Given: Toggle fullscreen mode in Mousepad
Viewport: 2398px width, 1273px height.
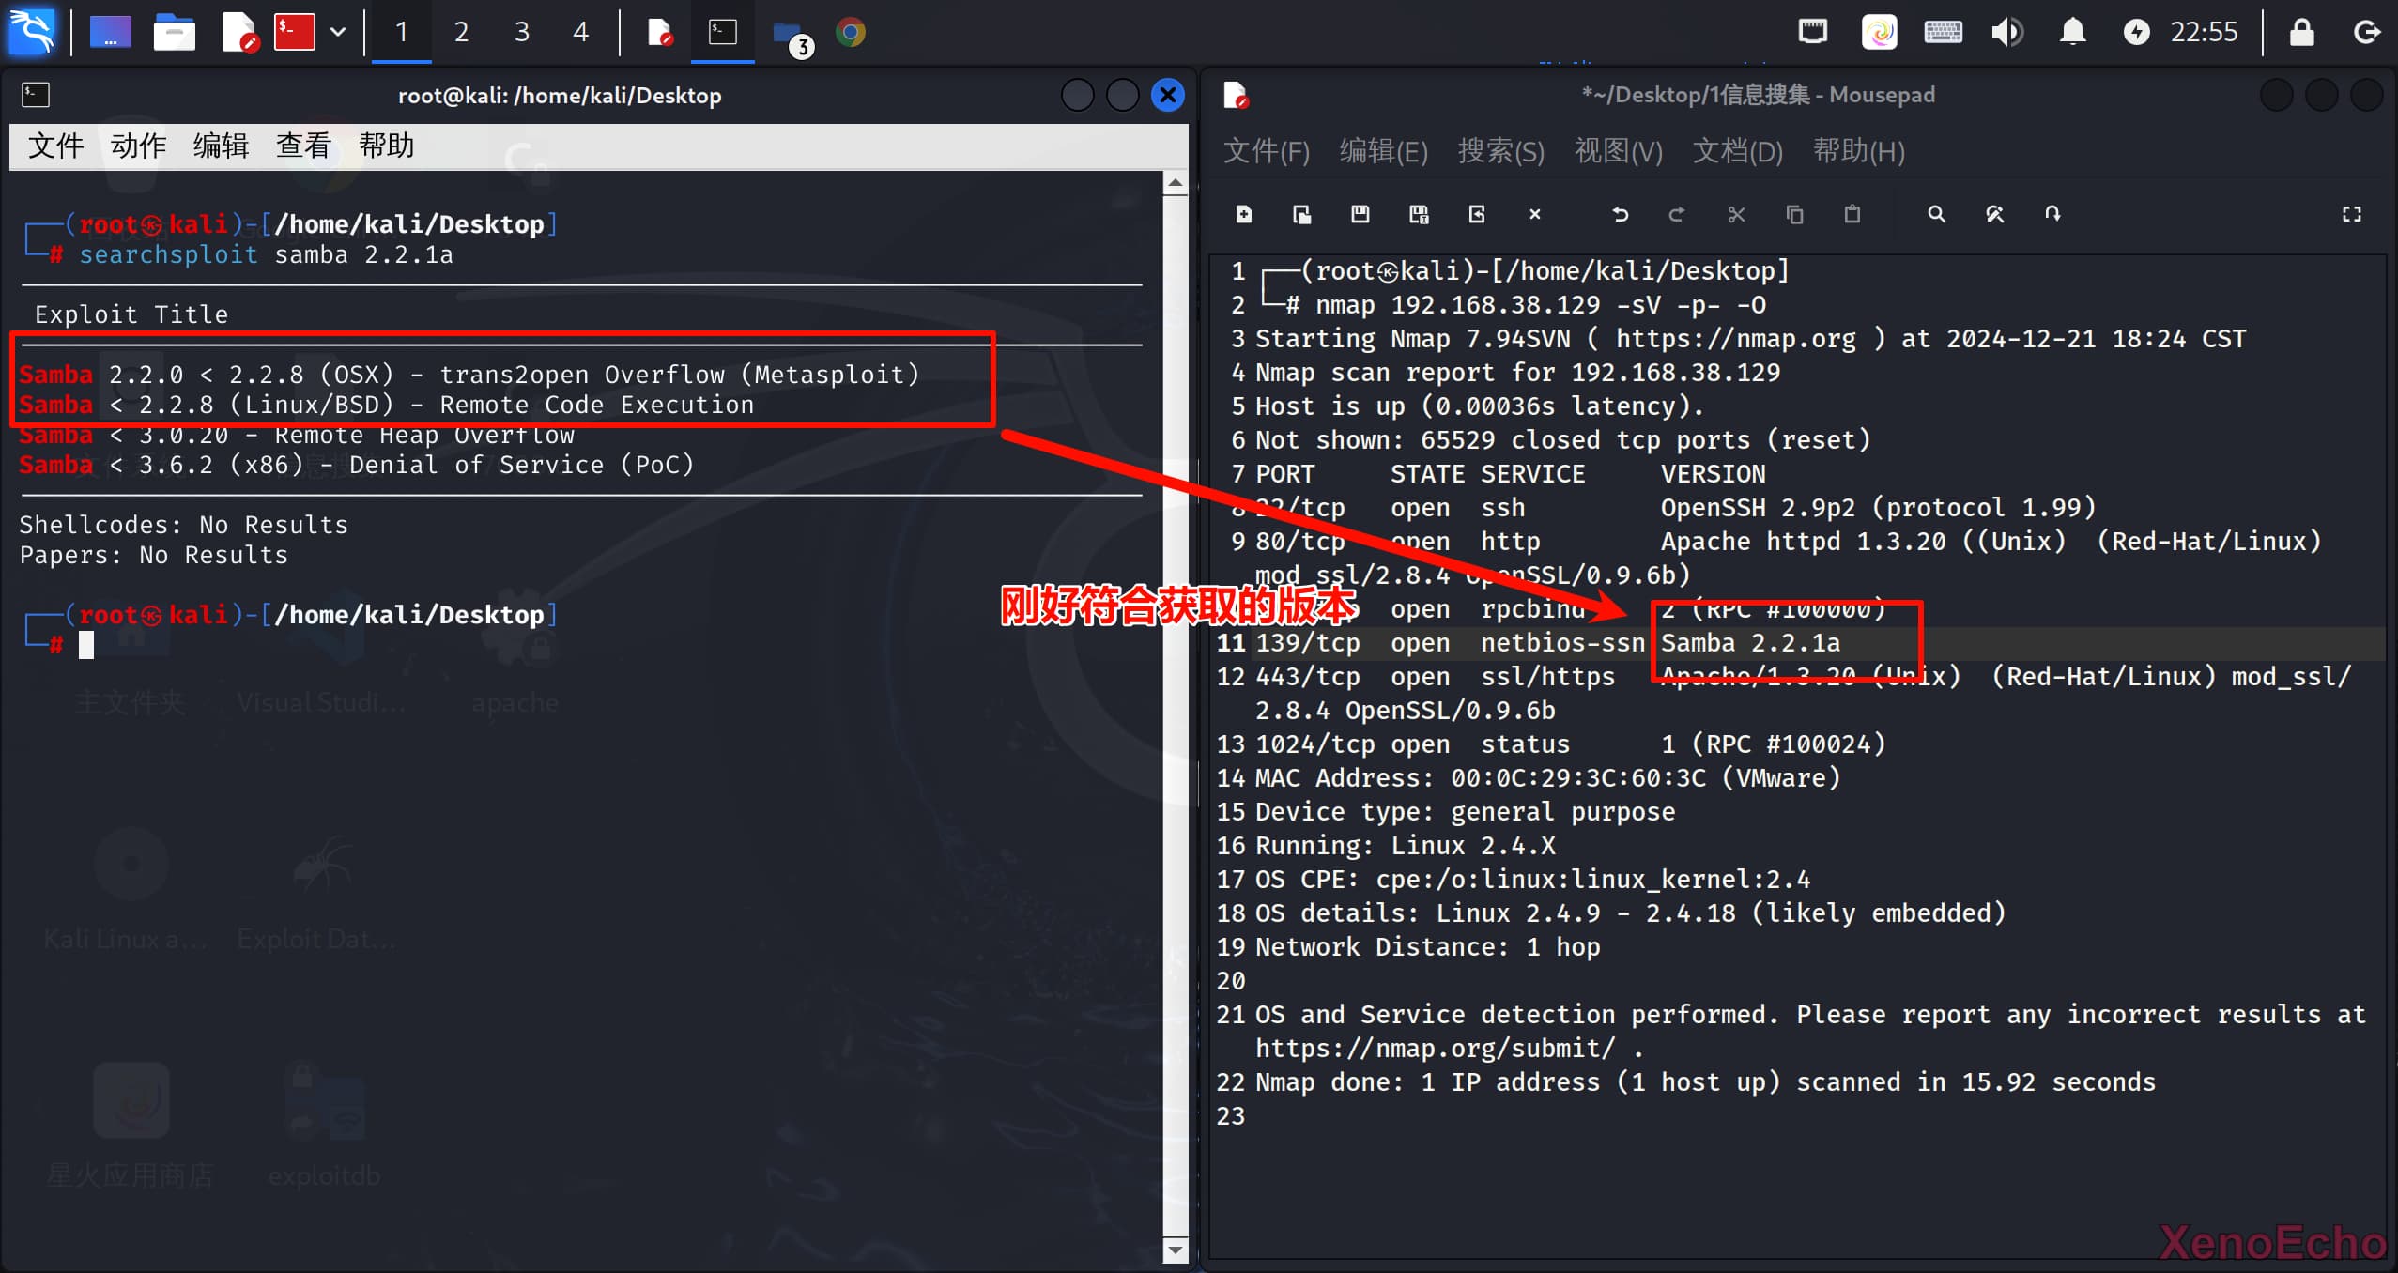Looking at the screenshot, I should (x=2351, y=215).
